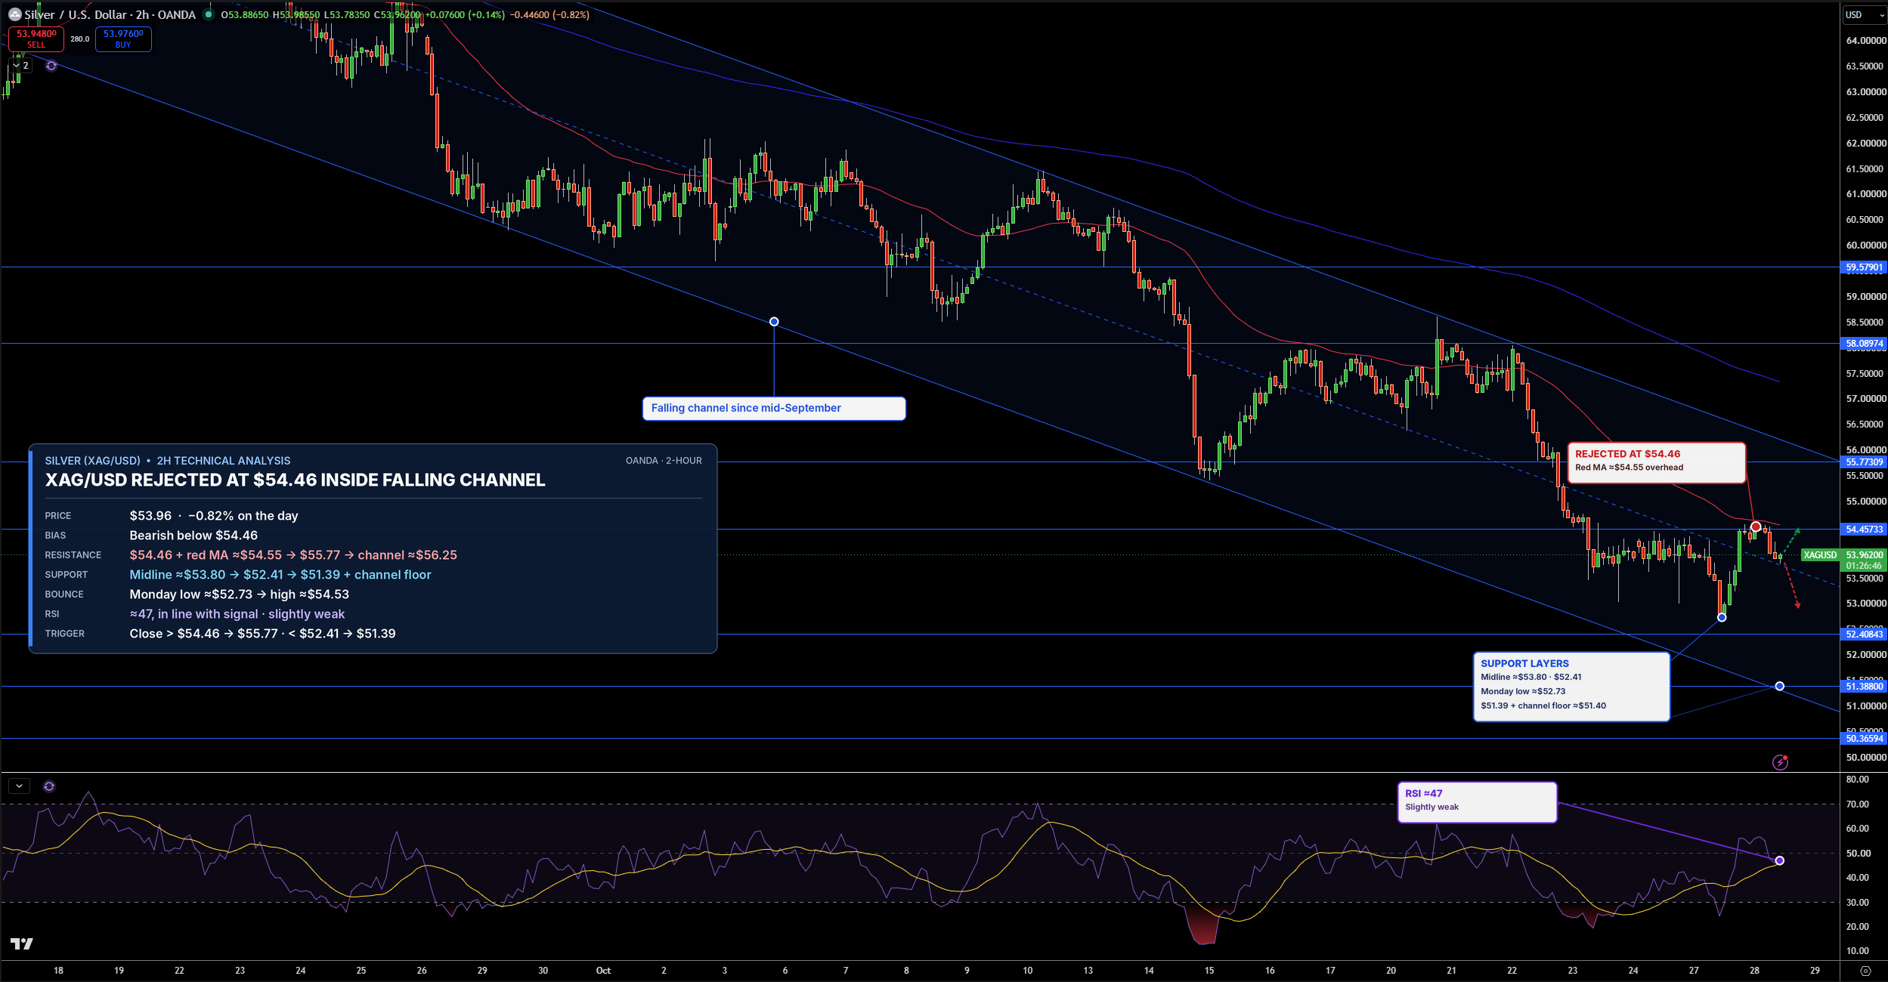Image resolution: width=1888 pixels, height=982 pixels.
Task: Click the 70.00 level on the RSI scale
Action: click(1857, 804)
